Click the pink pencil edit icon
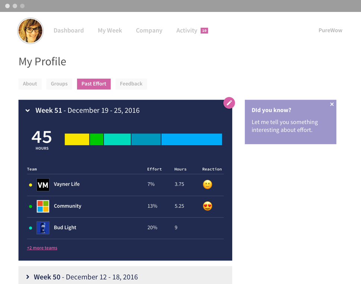Screen dimensions: 361x284 pos(229,103)
